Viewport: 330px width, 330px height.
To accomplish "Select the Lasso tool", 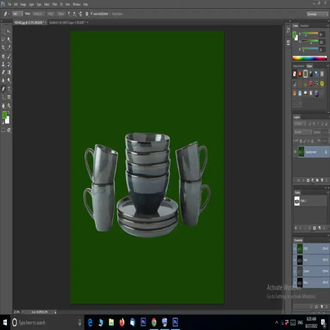I will [3, 40].
